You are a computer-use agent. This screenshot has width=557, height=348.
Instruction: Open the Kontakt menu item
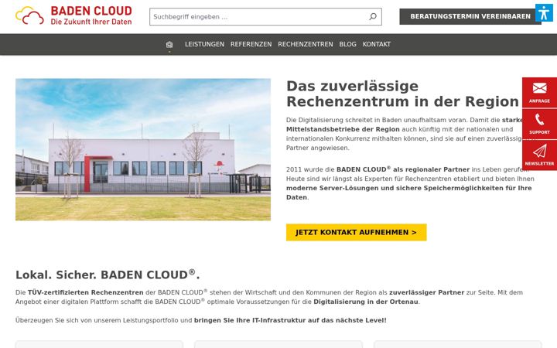pyautogui.click(x=377, y=44)
